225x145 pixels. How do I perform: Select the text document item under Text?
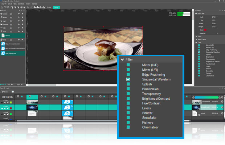click(x=13, y=36)
